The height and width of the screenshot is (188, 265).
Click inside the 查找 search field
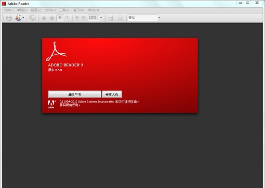pyautogui.click(x=143, y=18)
